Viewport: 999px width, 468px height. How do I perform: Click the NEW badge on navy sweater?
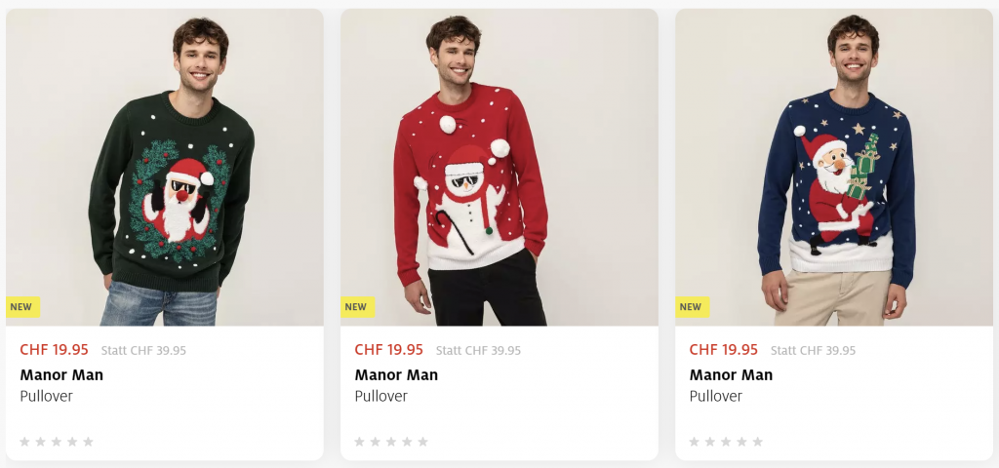click(x=691, y=306)
